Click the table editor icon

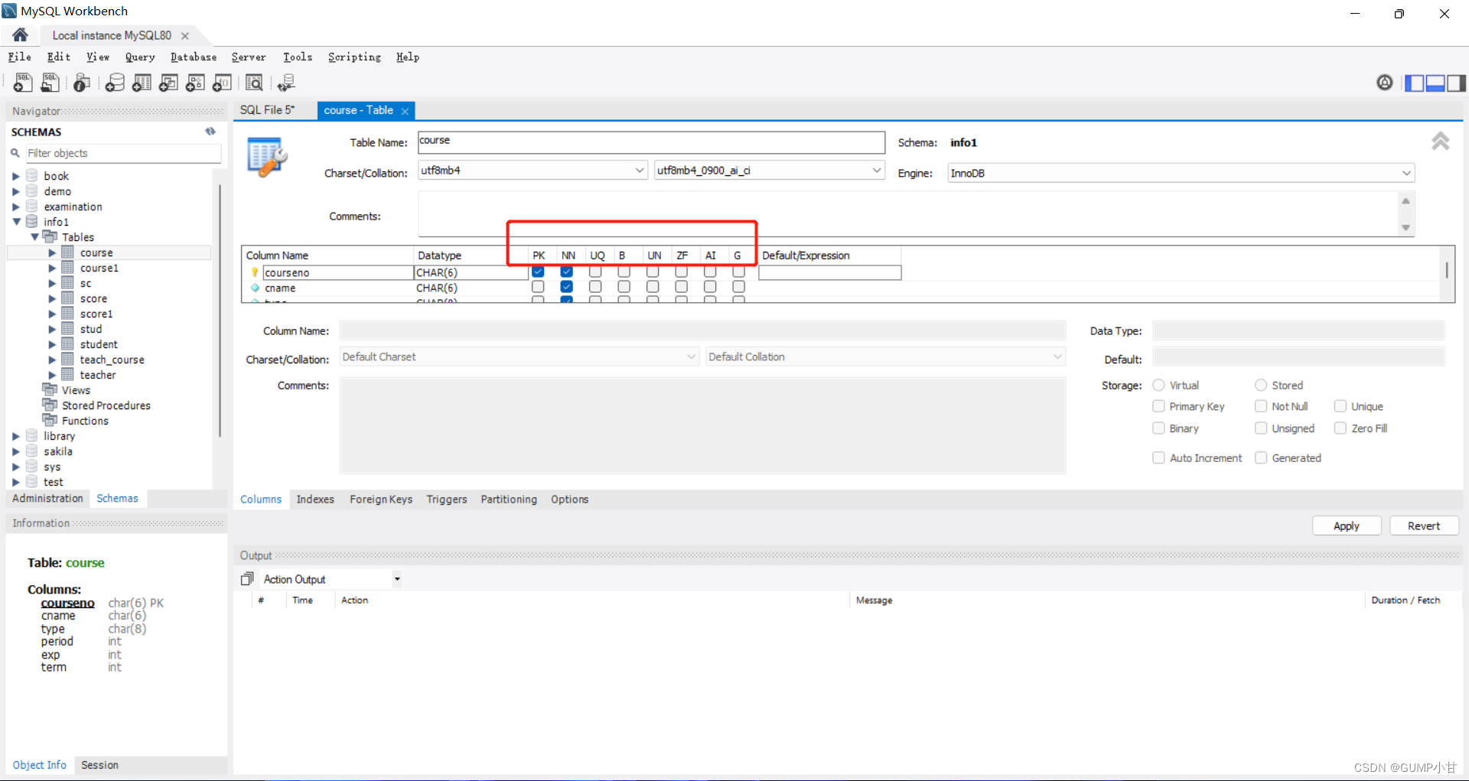(x=266, y=157)
